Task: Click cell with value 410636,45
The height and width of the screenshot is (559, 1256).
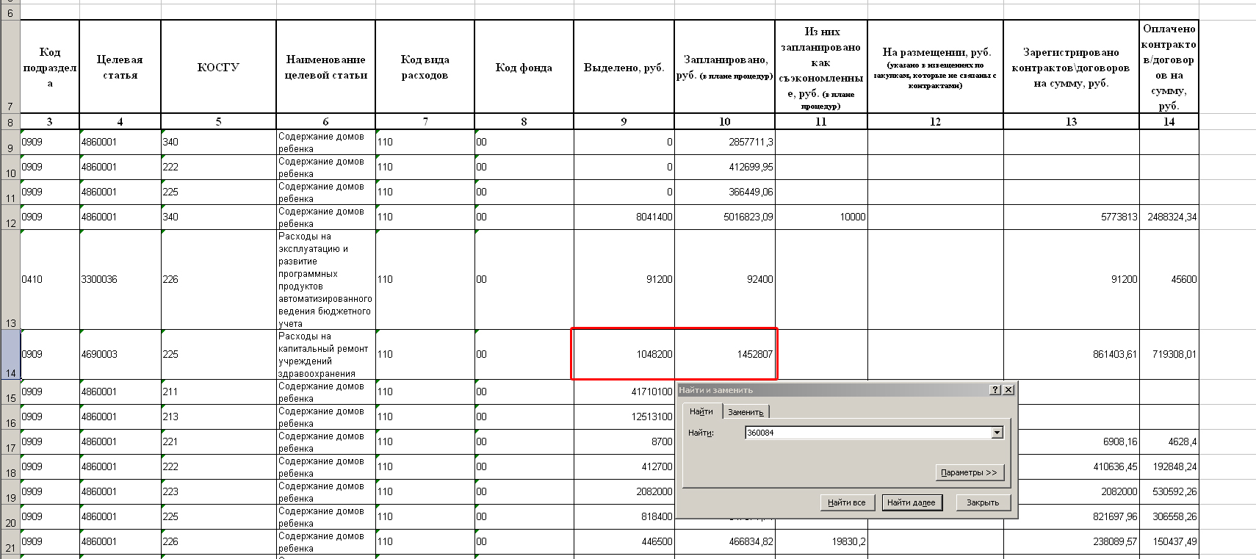Action: coord(1079,466)
